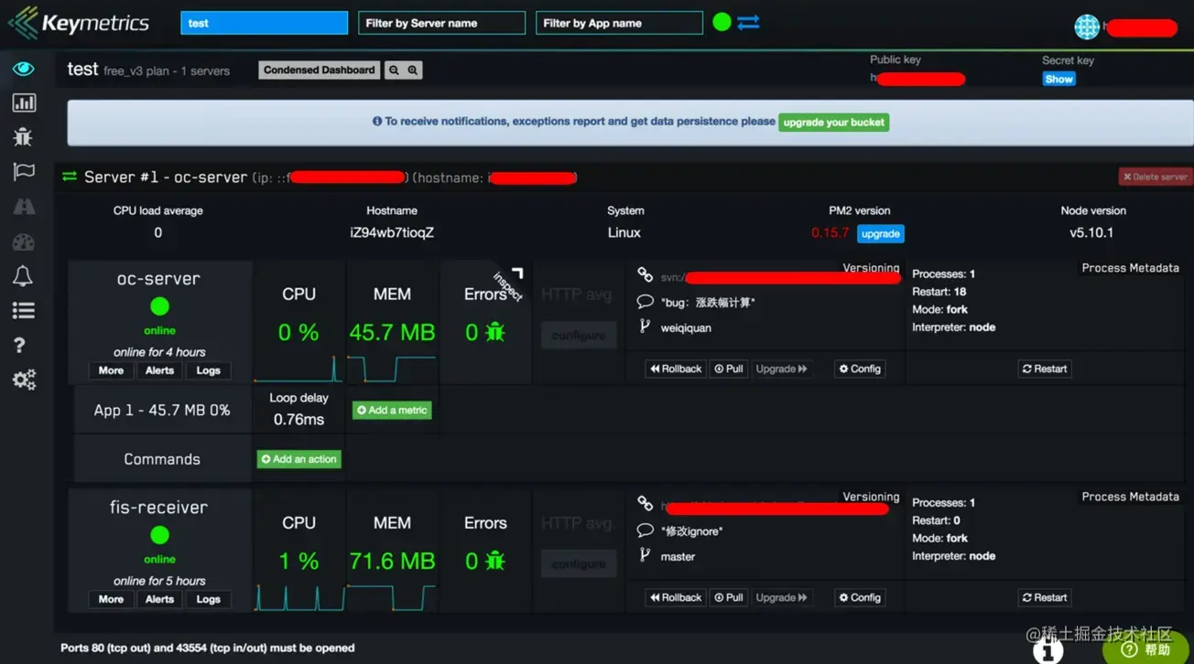This screenshot has height=664, width=1194.
Task: Click the info circle icon at bottom right
Action: click(x=1048, y=651)
